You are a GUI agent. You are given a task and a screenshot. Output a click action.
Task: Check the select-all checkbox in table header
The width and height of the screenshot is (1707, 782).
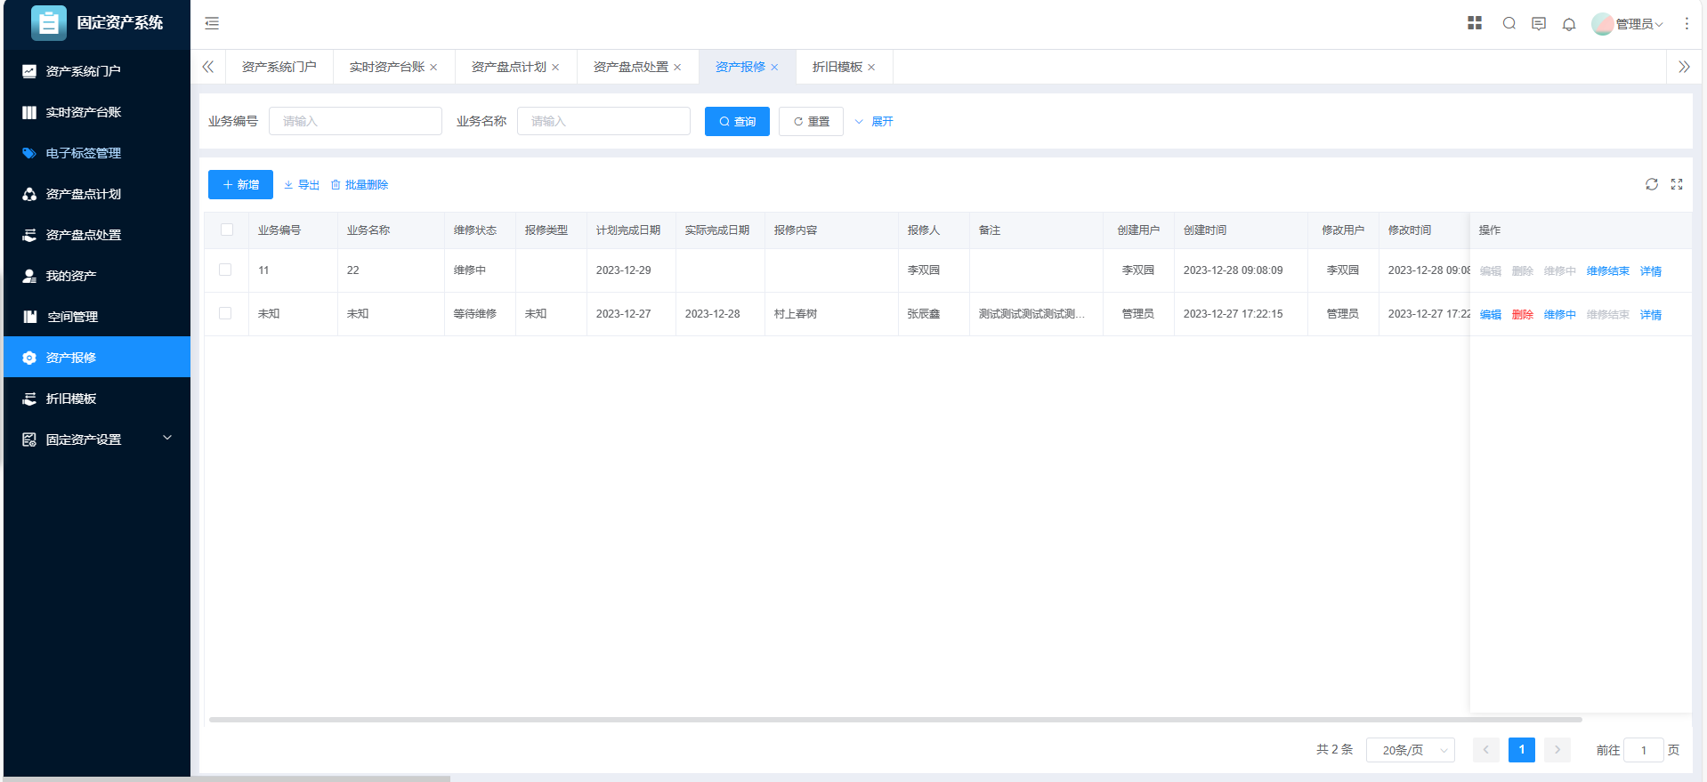[x=227, y=230]
